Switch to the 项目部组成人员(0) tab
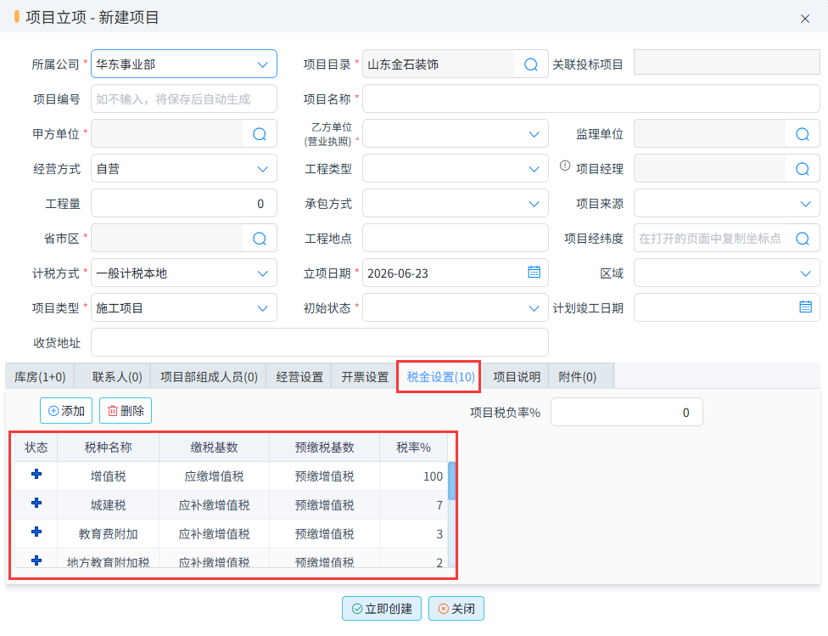Screen dimensions: 828x636 209,376
